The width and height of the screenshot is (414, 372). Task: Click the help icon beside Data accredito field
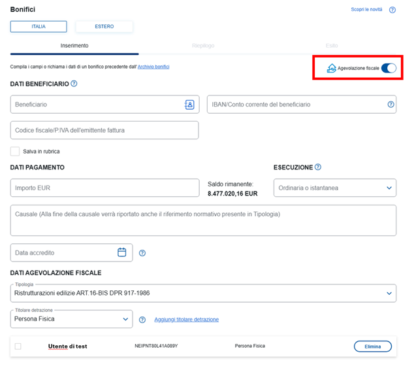point(142,253)
